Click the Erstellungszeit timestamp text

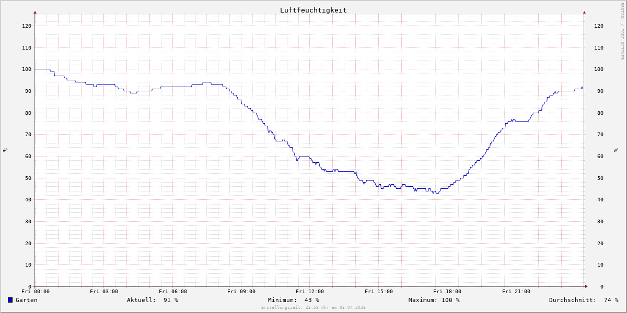[313, 307]
